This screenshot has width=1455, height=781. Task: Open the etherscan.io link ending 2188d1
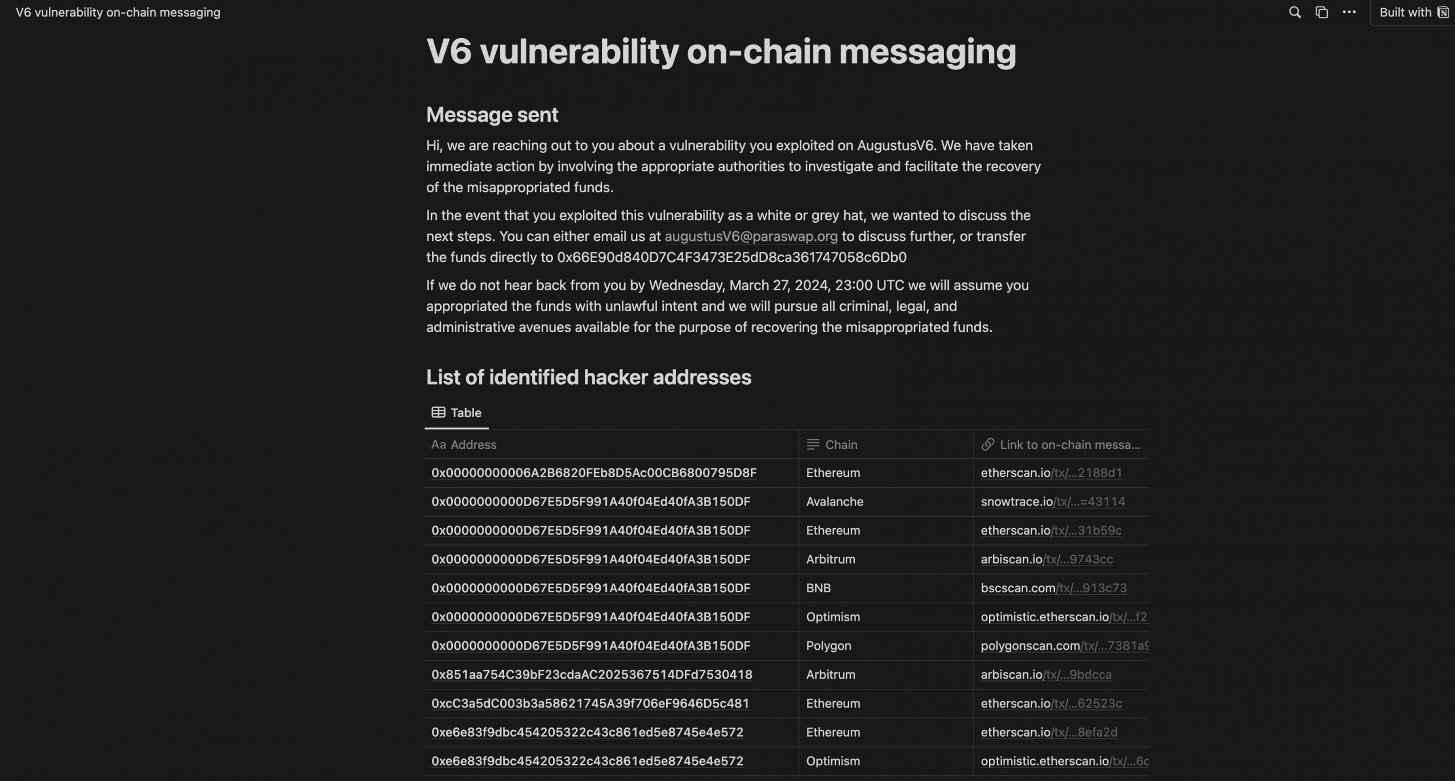pos(1051,473)
